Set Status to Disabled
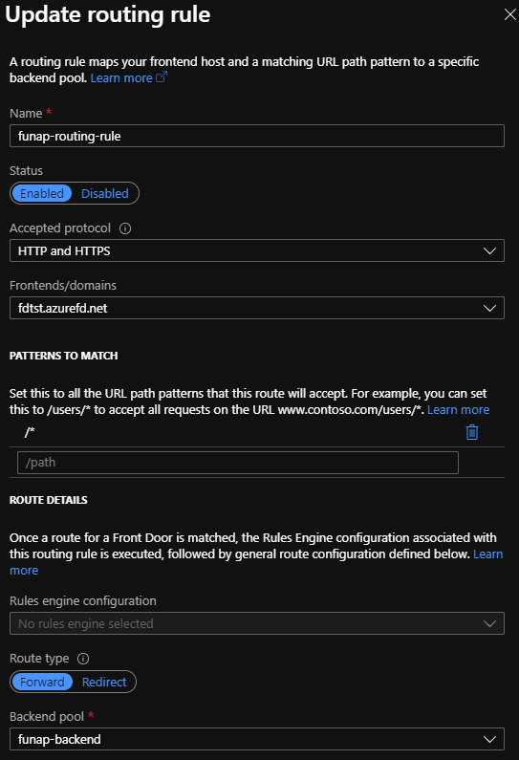The height and width of the screenshot is (760, 519). (x=105, y=193)
